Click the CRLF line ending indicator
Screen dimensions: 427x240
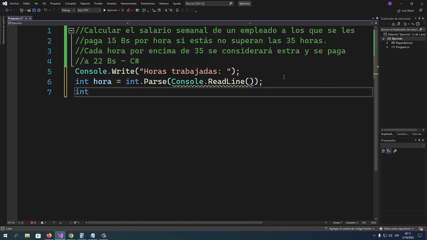coord(373,223)
